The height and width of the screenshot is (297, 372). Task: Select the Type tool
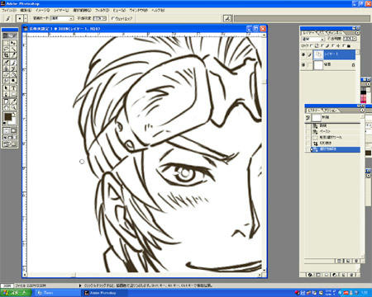(13, 88)
